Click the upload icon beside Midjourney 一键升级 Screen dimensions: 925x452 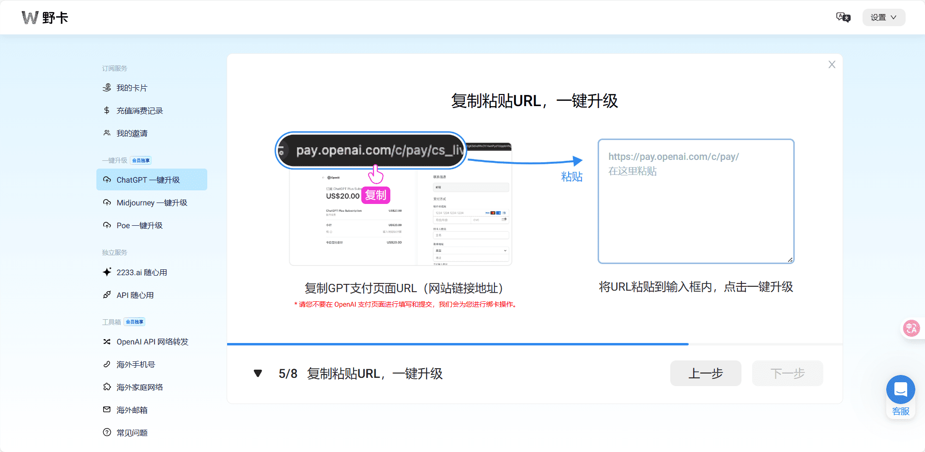107,203
